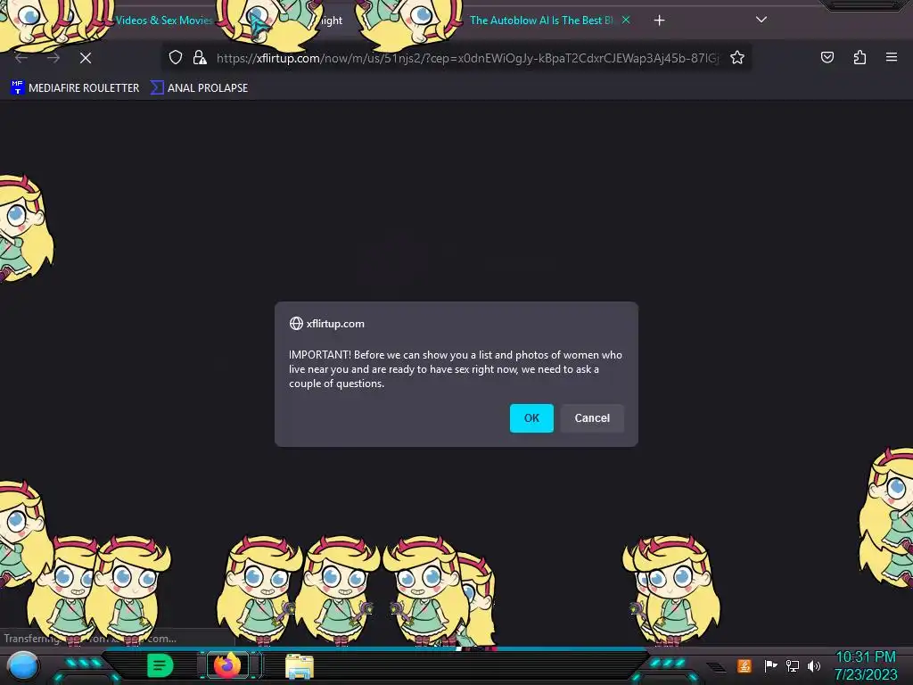The height and width of the screenshot is (685, 913).
Task: Close The Autoblow AI tab
Action: click(x=626, y=20)
